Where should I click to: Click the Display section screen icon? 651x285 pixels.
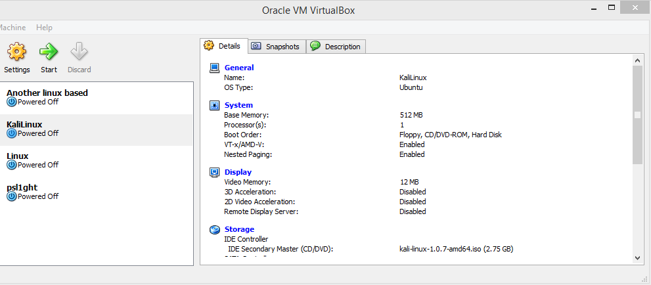pyautogui.click(x=214, y=172)
